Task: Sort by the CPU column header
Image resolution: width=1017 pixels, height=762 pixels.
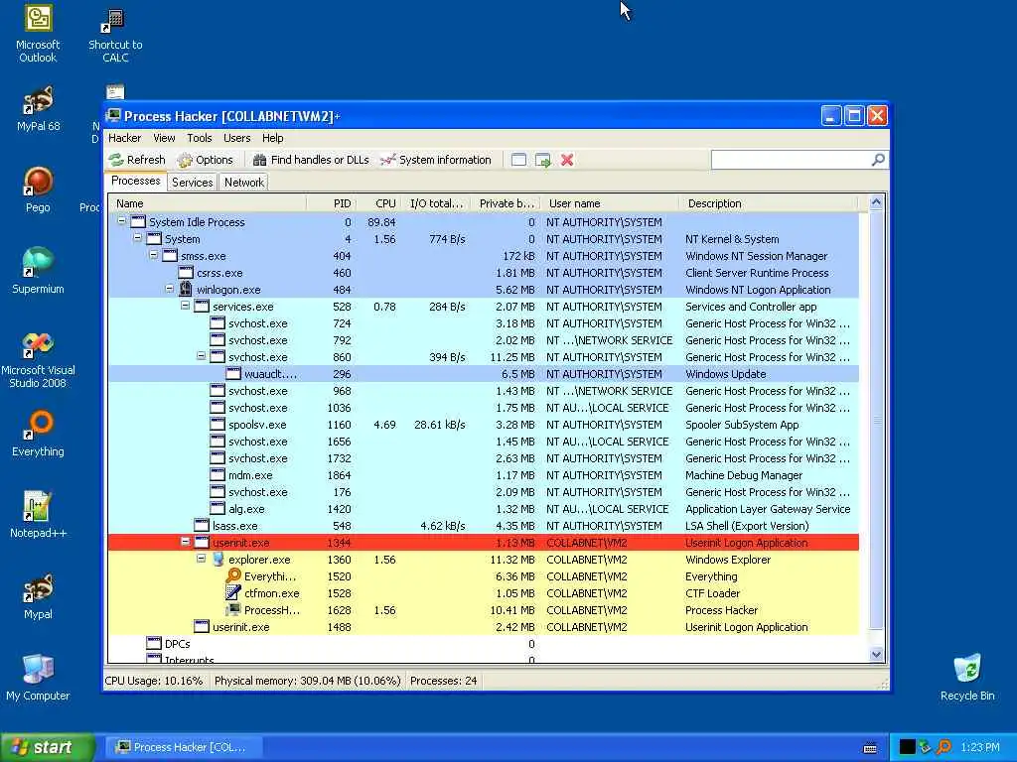Action: pos(378,203)
